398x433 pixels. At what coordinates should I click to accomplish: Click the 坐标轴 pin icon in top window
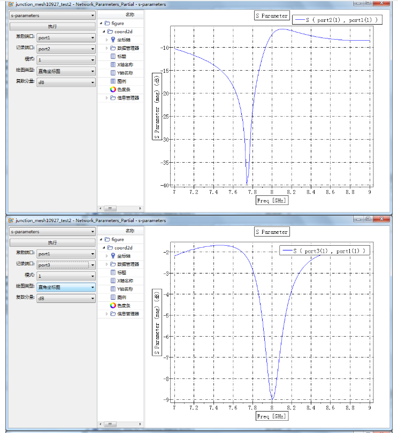click(x=113, y=40)
